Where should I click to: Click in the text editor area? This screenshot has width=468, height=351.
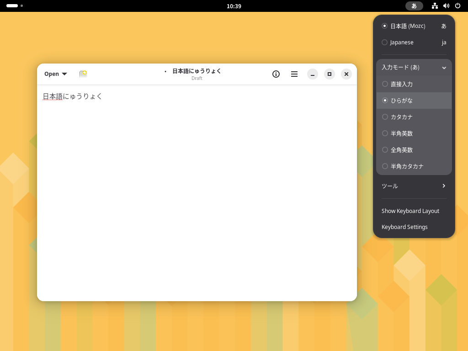197,192
